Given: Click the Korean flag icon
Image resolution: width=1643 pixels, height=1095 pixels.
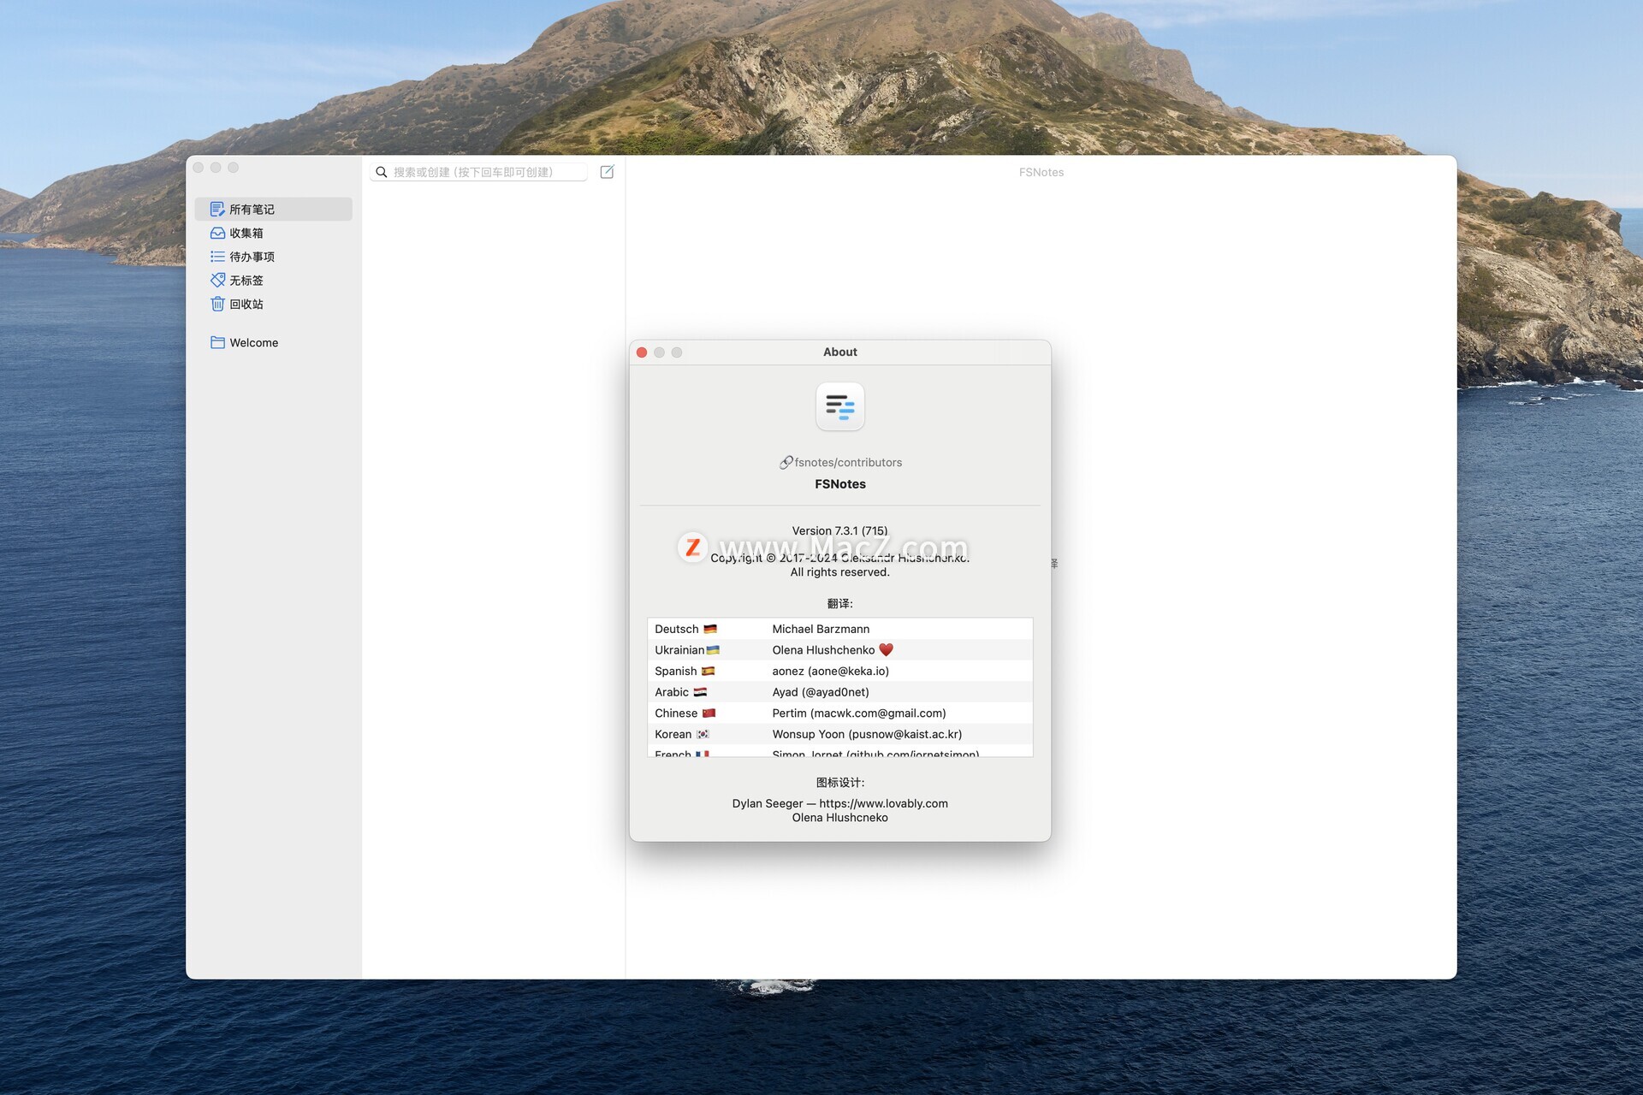Looking at the screenshot, I should [703, 734].
